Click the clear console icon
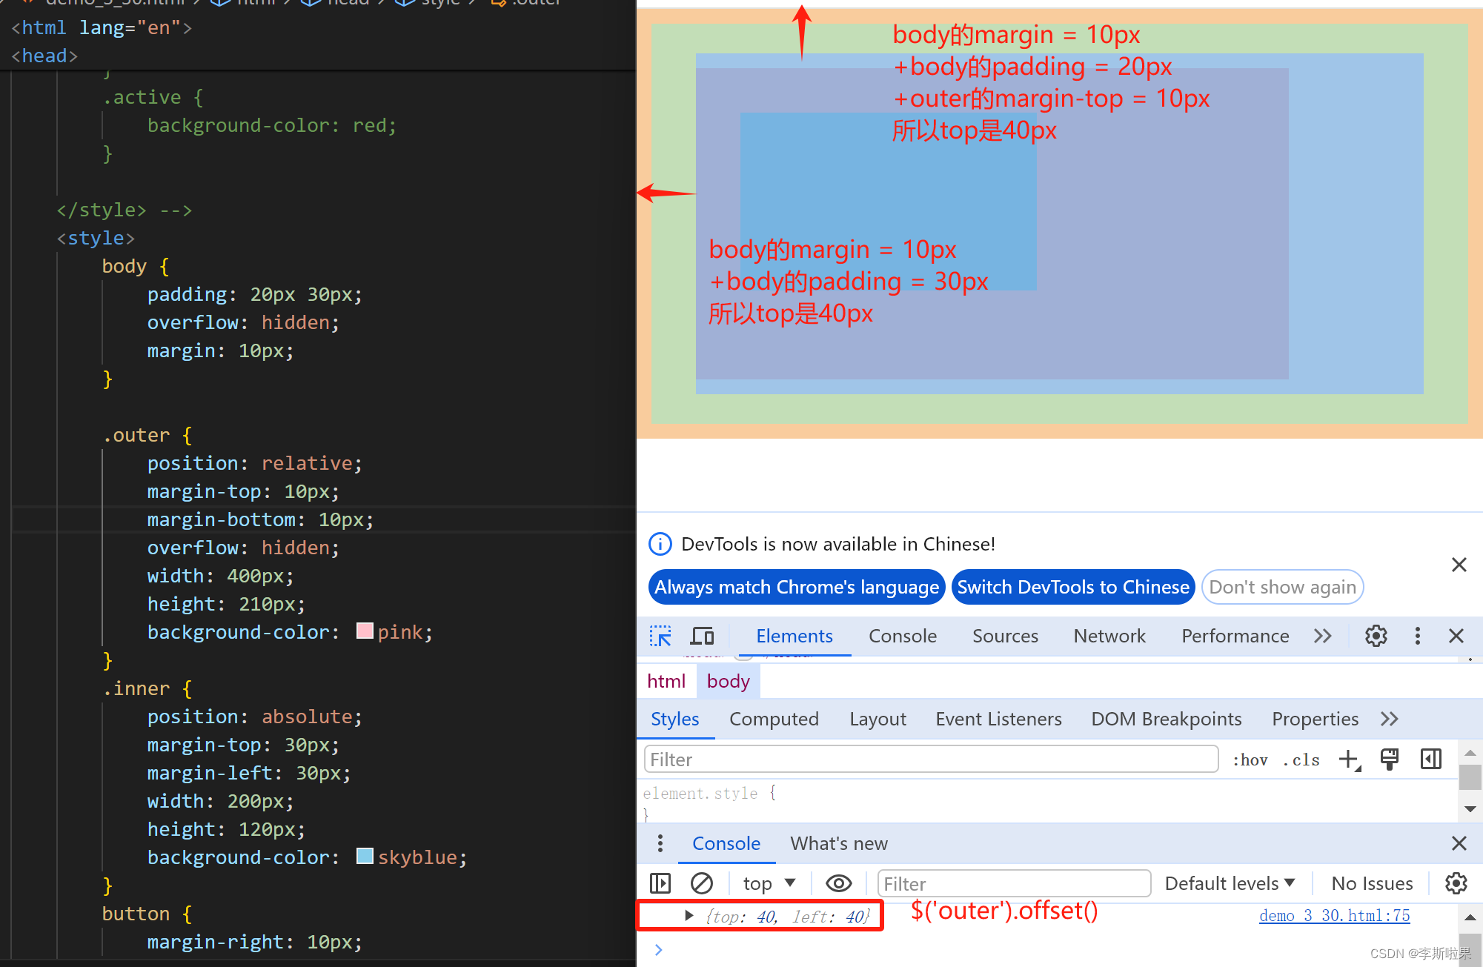The image size is (1483, 967). tap(701, 883)
